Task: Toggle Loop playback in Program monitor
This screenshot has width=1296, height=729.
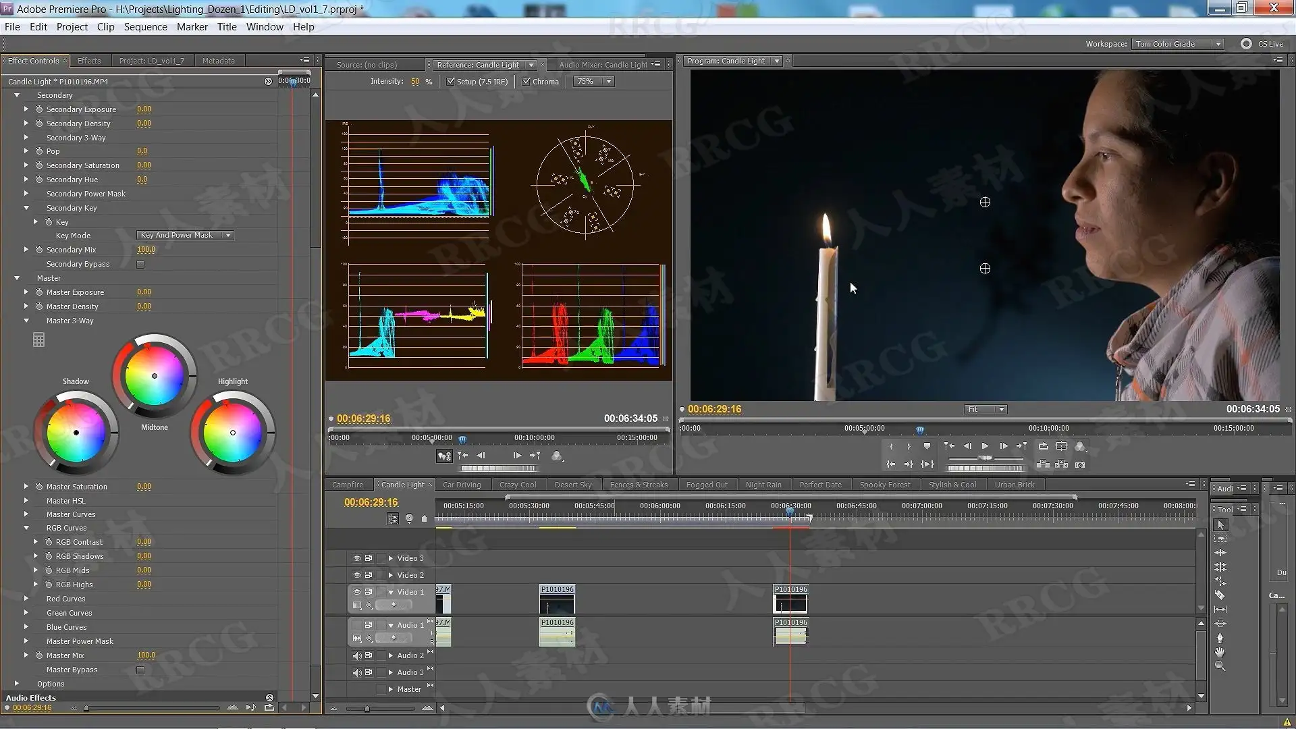Action: coord(1043,446)
